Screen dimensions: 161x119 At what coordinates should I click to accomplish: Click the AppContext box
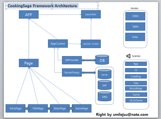coord(58,44)
